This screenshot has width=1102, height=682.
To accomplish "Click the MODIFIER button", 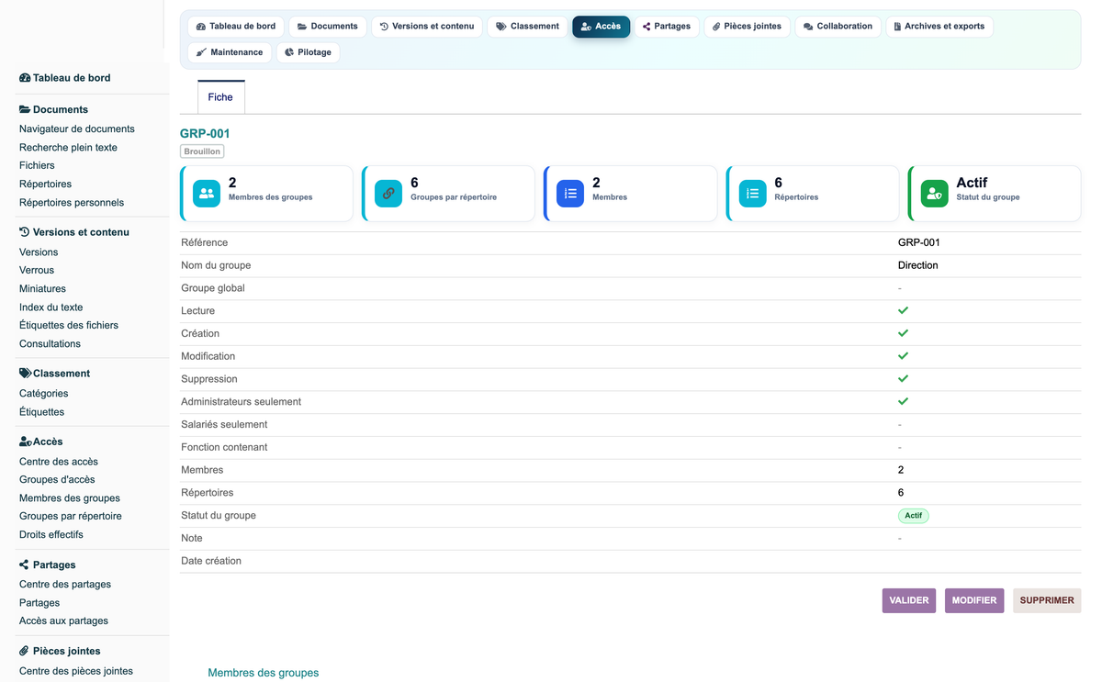I will [x=974, y=600].
